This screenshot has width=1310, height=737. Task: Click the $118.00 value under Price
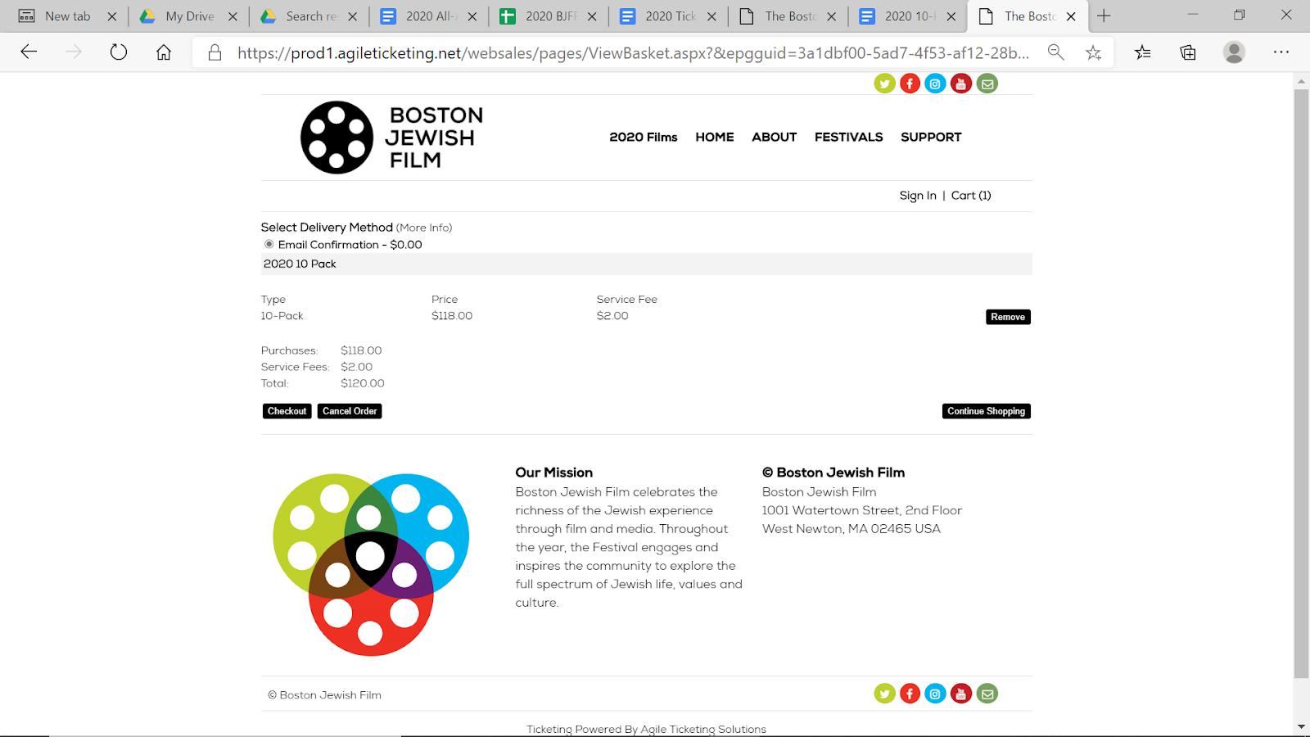point(452,315)
